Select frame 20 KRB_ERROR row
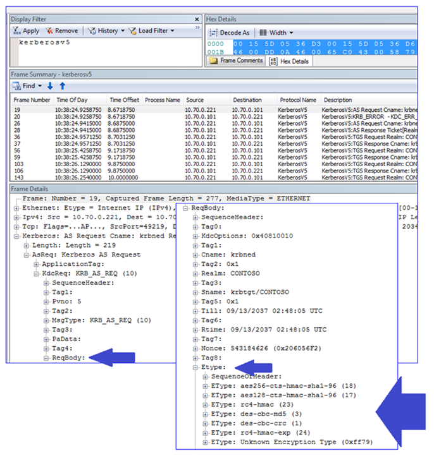This screenshot has width=434, height=458. click(x=214, y=116)
